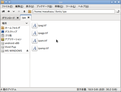The width and height of the screenshot is (121, 92).
Task: Click the side pane divider handle
Action: [x=30, y=54]
